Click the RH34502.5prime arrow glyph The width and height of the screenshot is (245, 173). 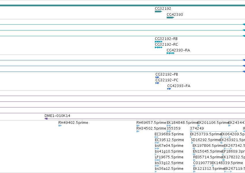click(x=138, y=131)
